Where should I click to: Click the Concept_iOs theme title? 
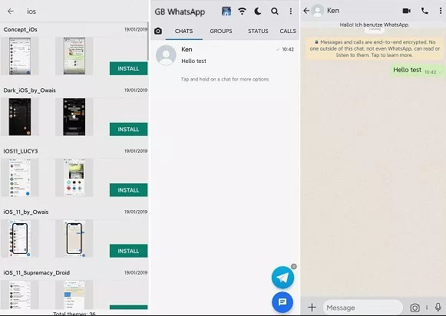point(21,30)
